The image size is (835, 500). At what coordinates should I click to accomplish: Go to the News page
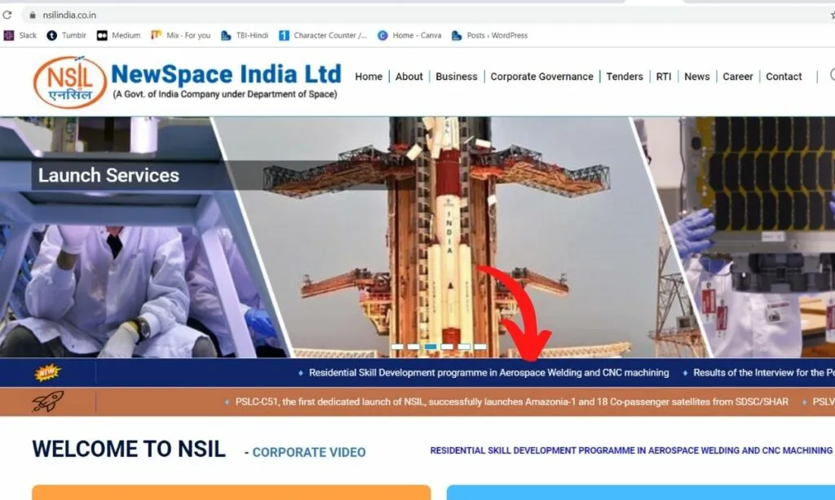point(697,77)
